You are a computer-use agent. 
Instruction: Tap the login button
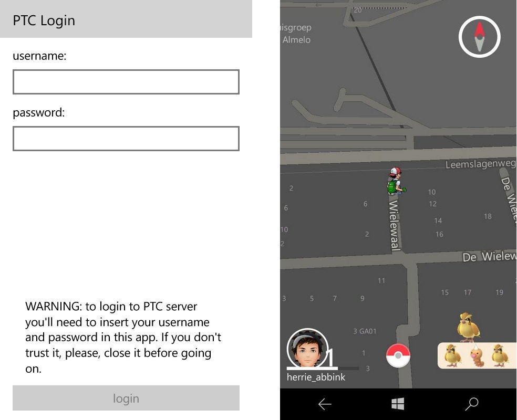click(126, 398)
